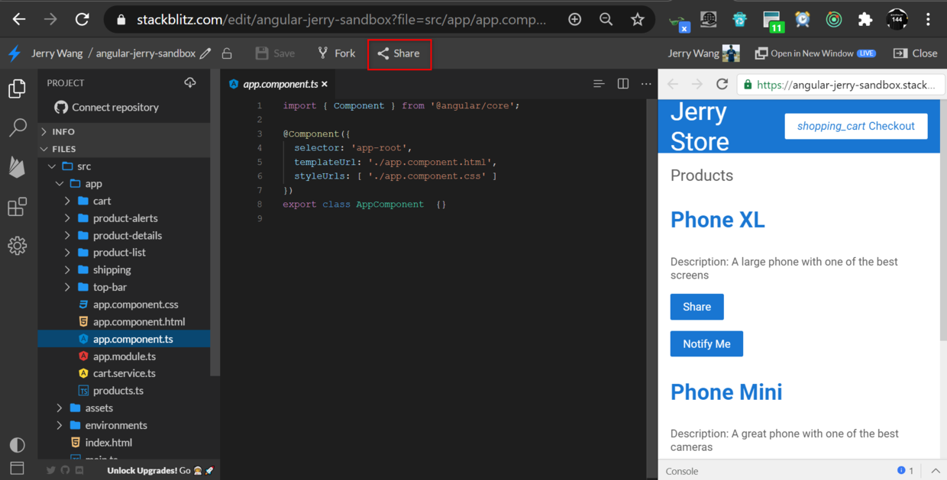This screenshot has width=947, height=480.
Task: Open the Phone XL product link
Action: click(717, 220)
